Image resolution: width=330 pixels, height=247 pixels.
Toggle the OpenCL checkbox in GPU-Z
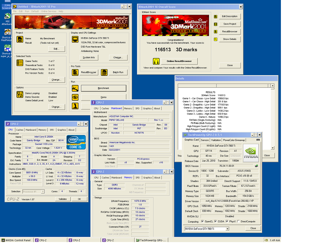click(202, 222)
